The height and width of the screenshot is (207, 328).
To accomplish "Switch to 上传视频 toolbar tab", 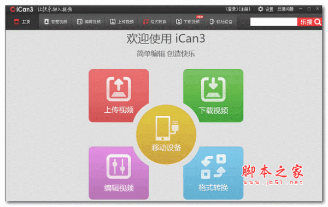I will (x=122, y=22).
